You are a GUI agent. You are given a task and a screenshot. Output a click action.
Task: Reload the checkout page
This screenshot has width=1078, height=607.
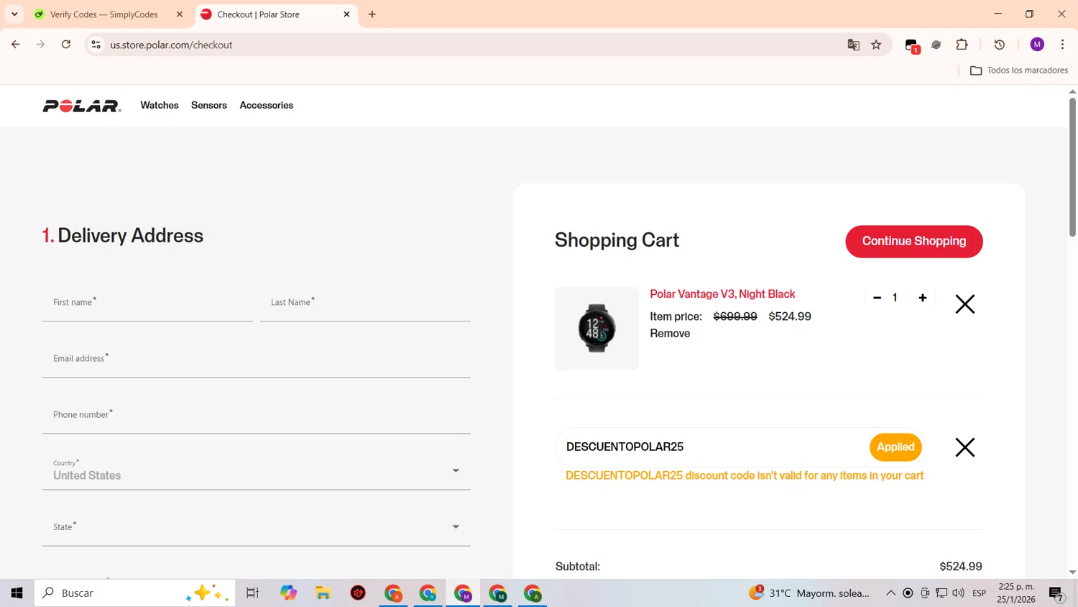click(66, 45)
